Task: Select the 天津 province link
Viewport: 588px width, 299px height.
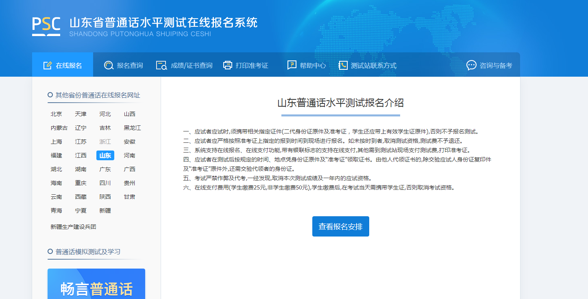Action: pos(81,114)
